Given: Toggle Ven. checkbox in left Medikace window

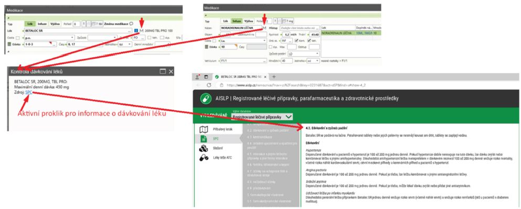Looking at the screenshot, I should [150, 38].
